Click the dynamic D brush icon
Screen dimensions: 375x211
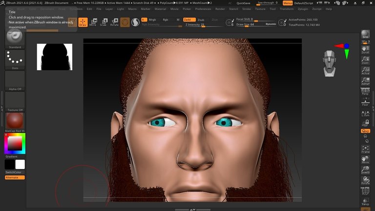point(282,22)
